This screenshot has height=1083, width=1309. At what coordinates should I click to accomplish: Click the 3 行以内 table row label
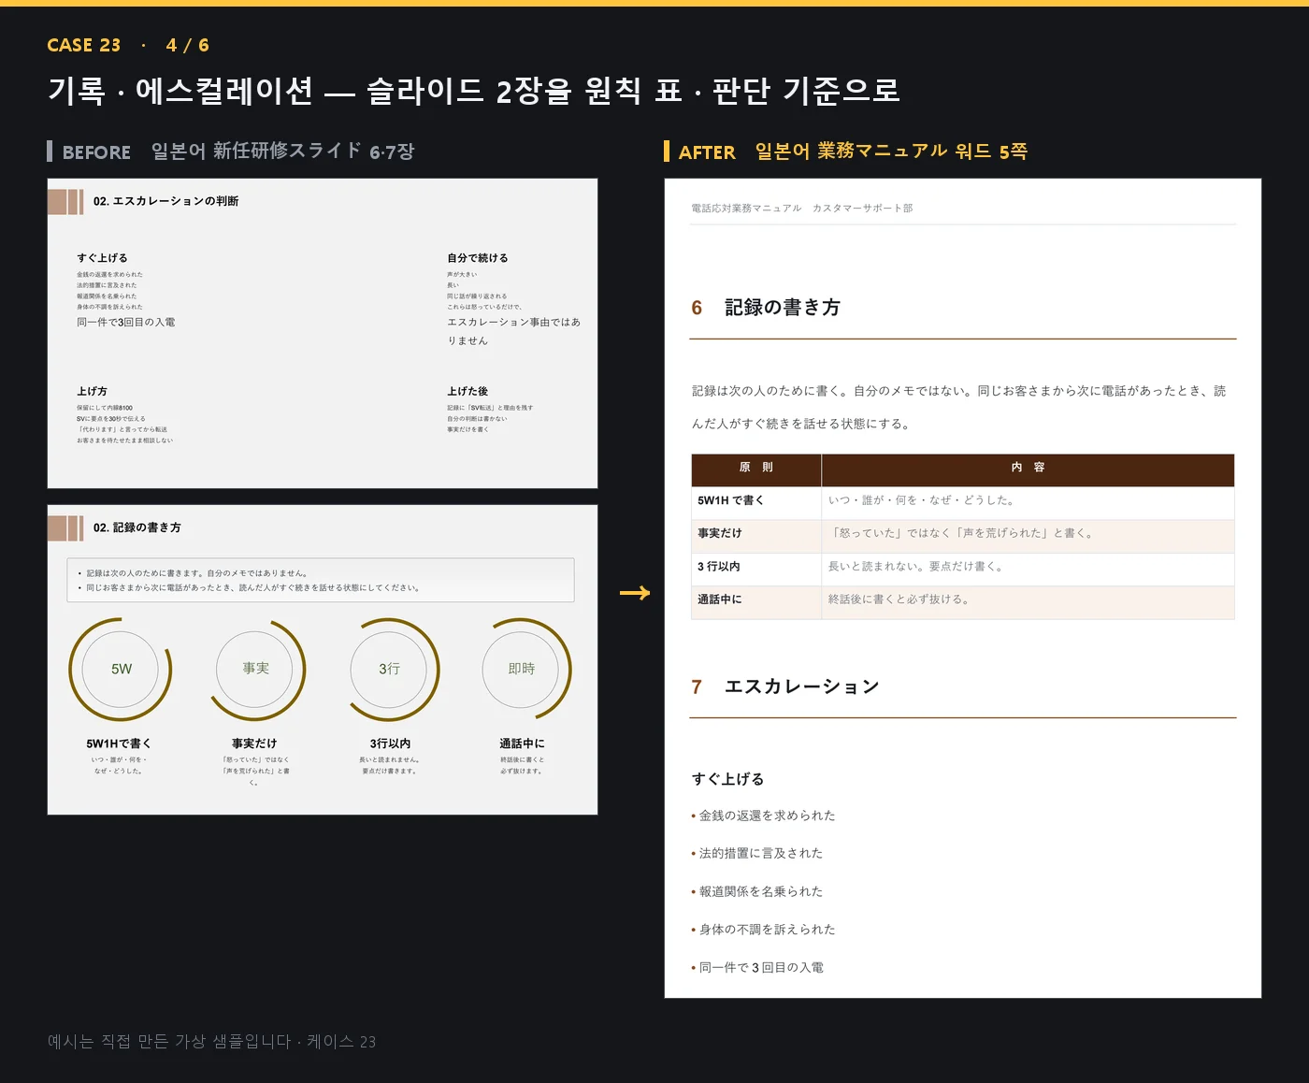point(718,567)
